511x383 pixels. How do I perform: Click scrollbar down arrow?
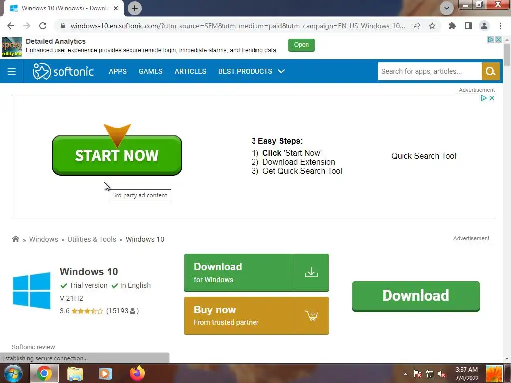pyautogui.click(x=507, y=359)
